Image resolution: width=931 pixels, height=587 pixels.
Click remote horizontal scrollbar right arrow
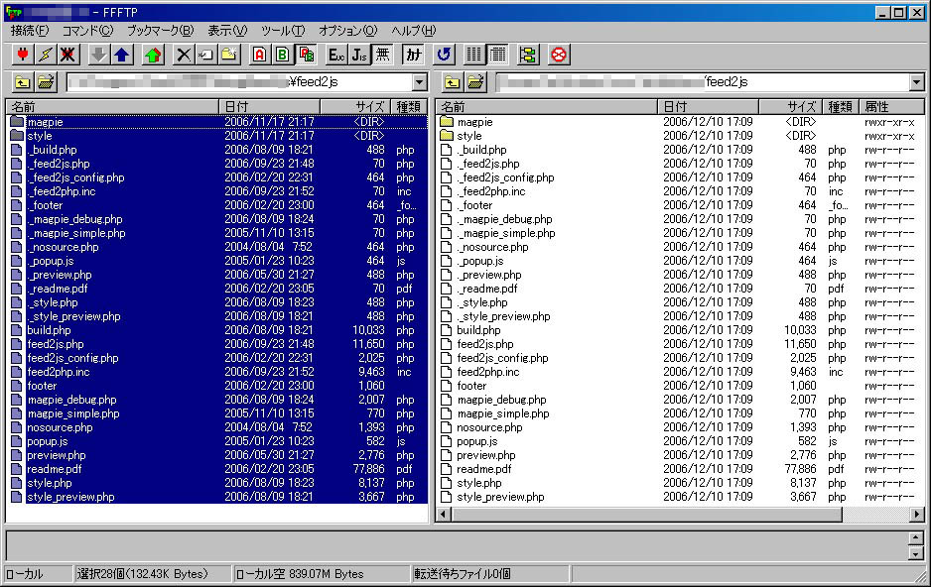click(x=917, y=514)
